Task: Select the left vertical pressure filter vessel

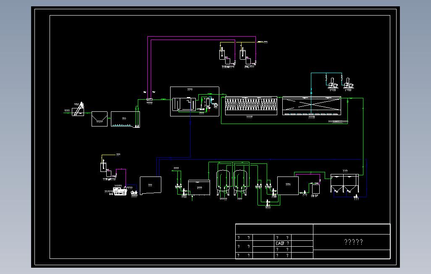Action: 223,183
